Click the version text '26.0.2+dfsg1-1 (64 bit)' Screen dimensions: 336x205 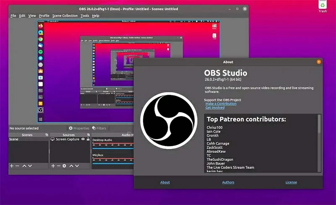click(223, 79)
